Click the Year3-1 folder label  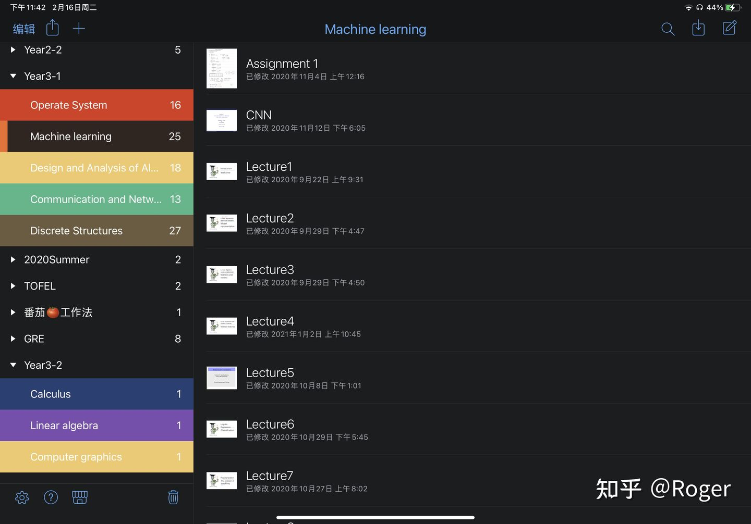click(42, 76)
